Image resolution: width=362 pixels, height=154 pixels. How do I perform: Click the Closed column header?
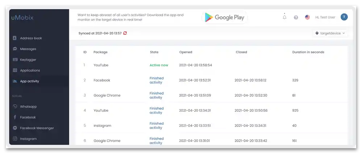[x=241, y=52]
